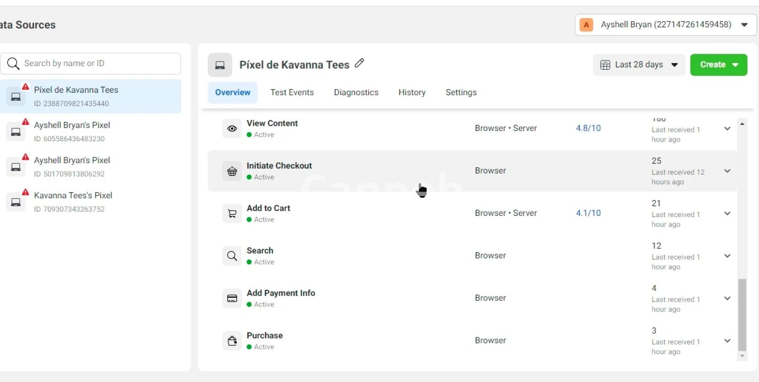759x382 pixels.
Task: Click the Purchase shopping bag icon
Action: tap(232, 341)
